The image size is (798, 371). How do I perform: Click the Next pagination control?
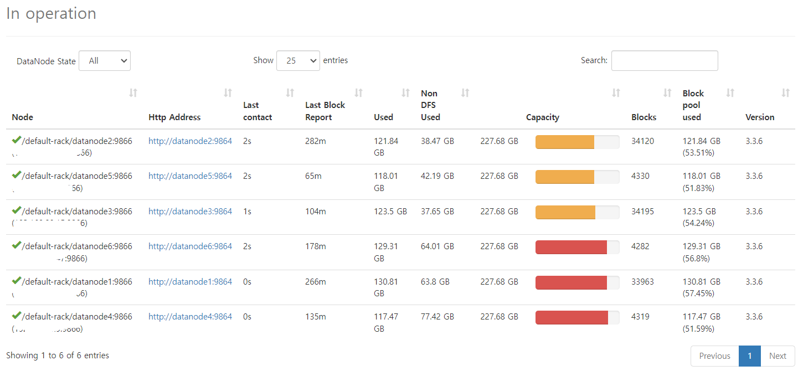[x=778, y=355]
